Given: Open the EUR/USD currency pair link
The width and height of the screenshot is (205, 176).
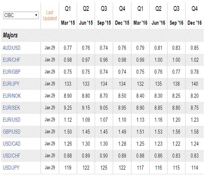Looking at the screenshot, I should point(12,120).
